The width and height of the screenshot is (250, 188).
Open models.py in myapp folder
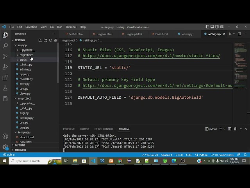[26, 79]
